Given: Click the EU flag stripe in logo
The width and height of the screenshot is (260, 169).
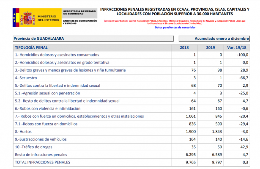Looking at the screenshot, I should coord(14,17).
